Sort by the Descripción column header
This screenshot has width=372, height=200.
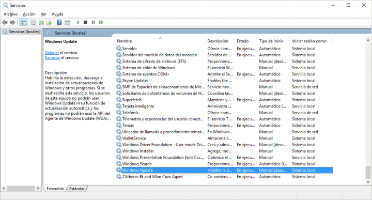(220, 41)
